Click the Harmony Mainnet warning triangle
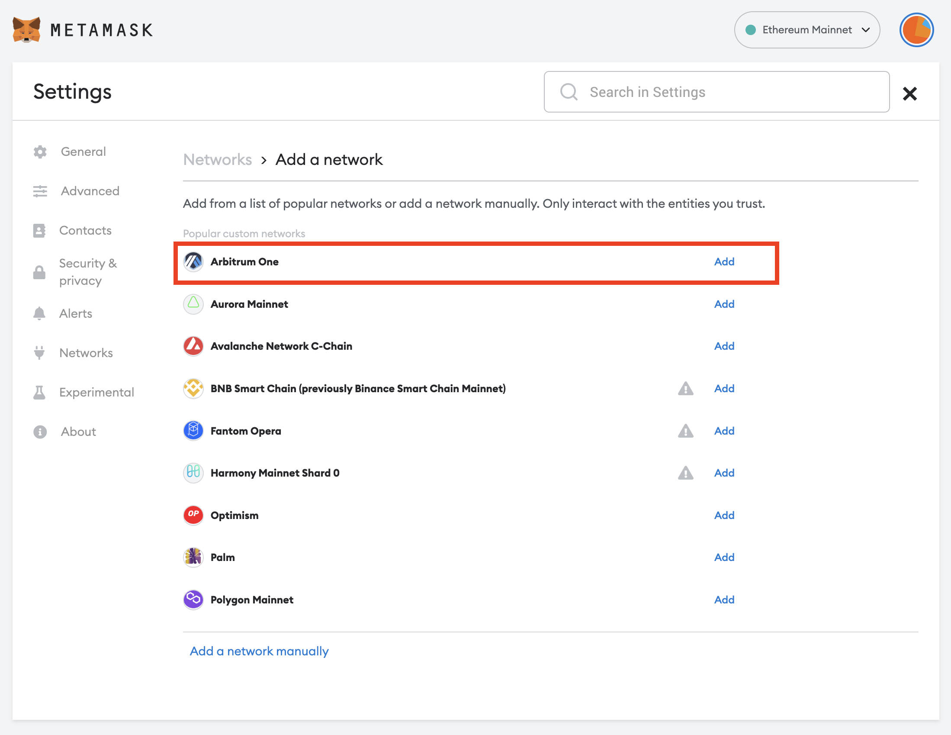This screenshot has width=951, height=735. point(685,473)
